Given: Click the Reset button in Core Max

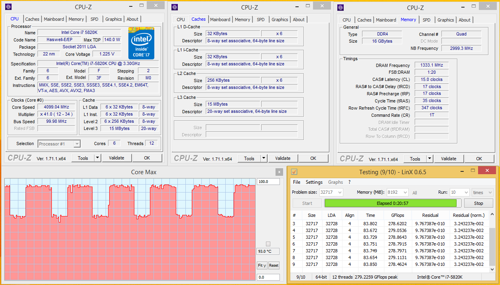Looking at the screenshot, I should pos(274,265).
